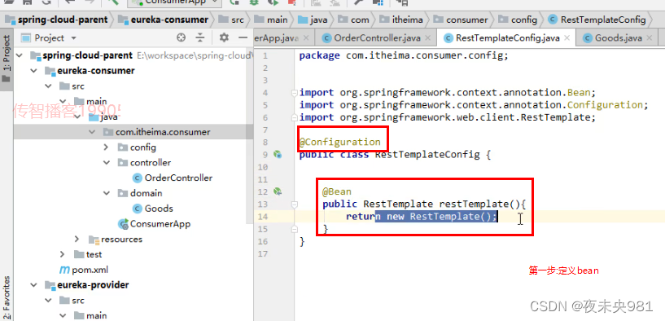Collapse the spring-cloud-parent root node

pyautogui.click(x=19, y=55)
